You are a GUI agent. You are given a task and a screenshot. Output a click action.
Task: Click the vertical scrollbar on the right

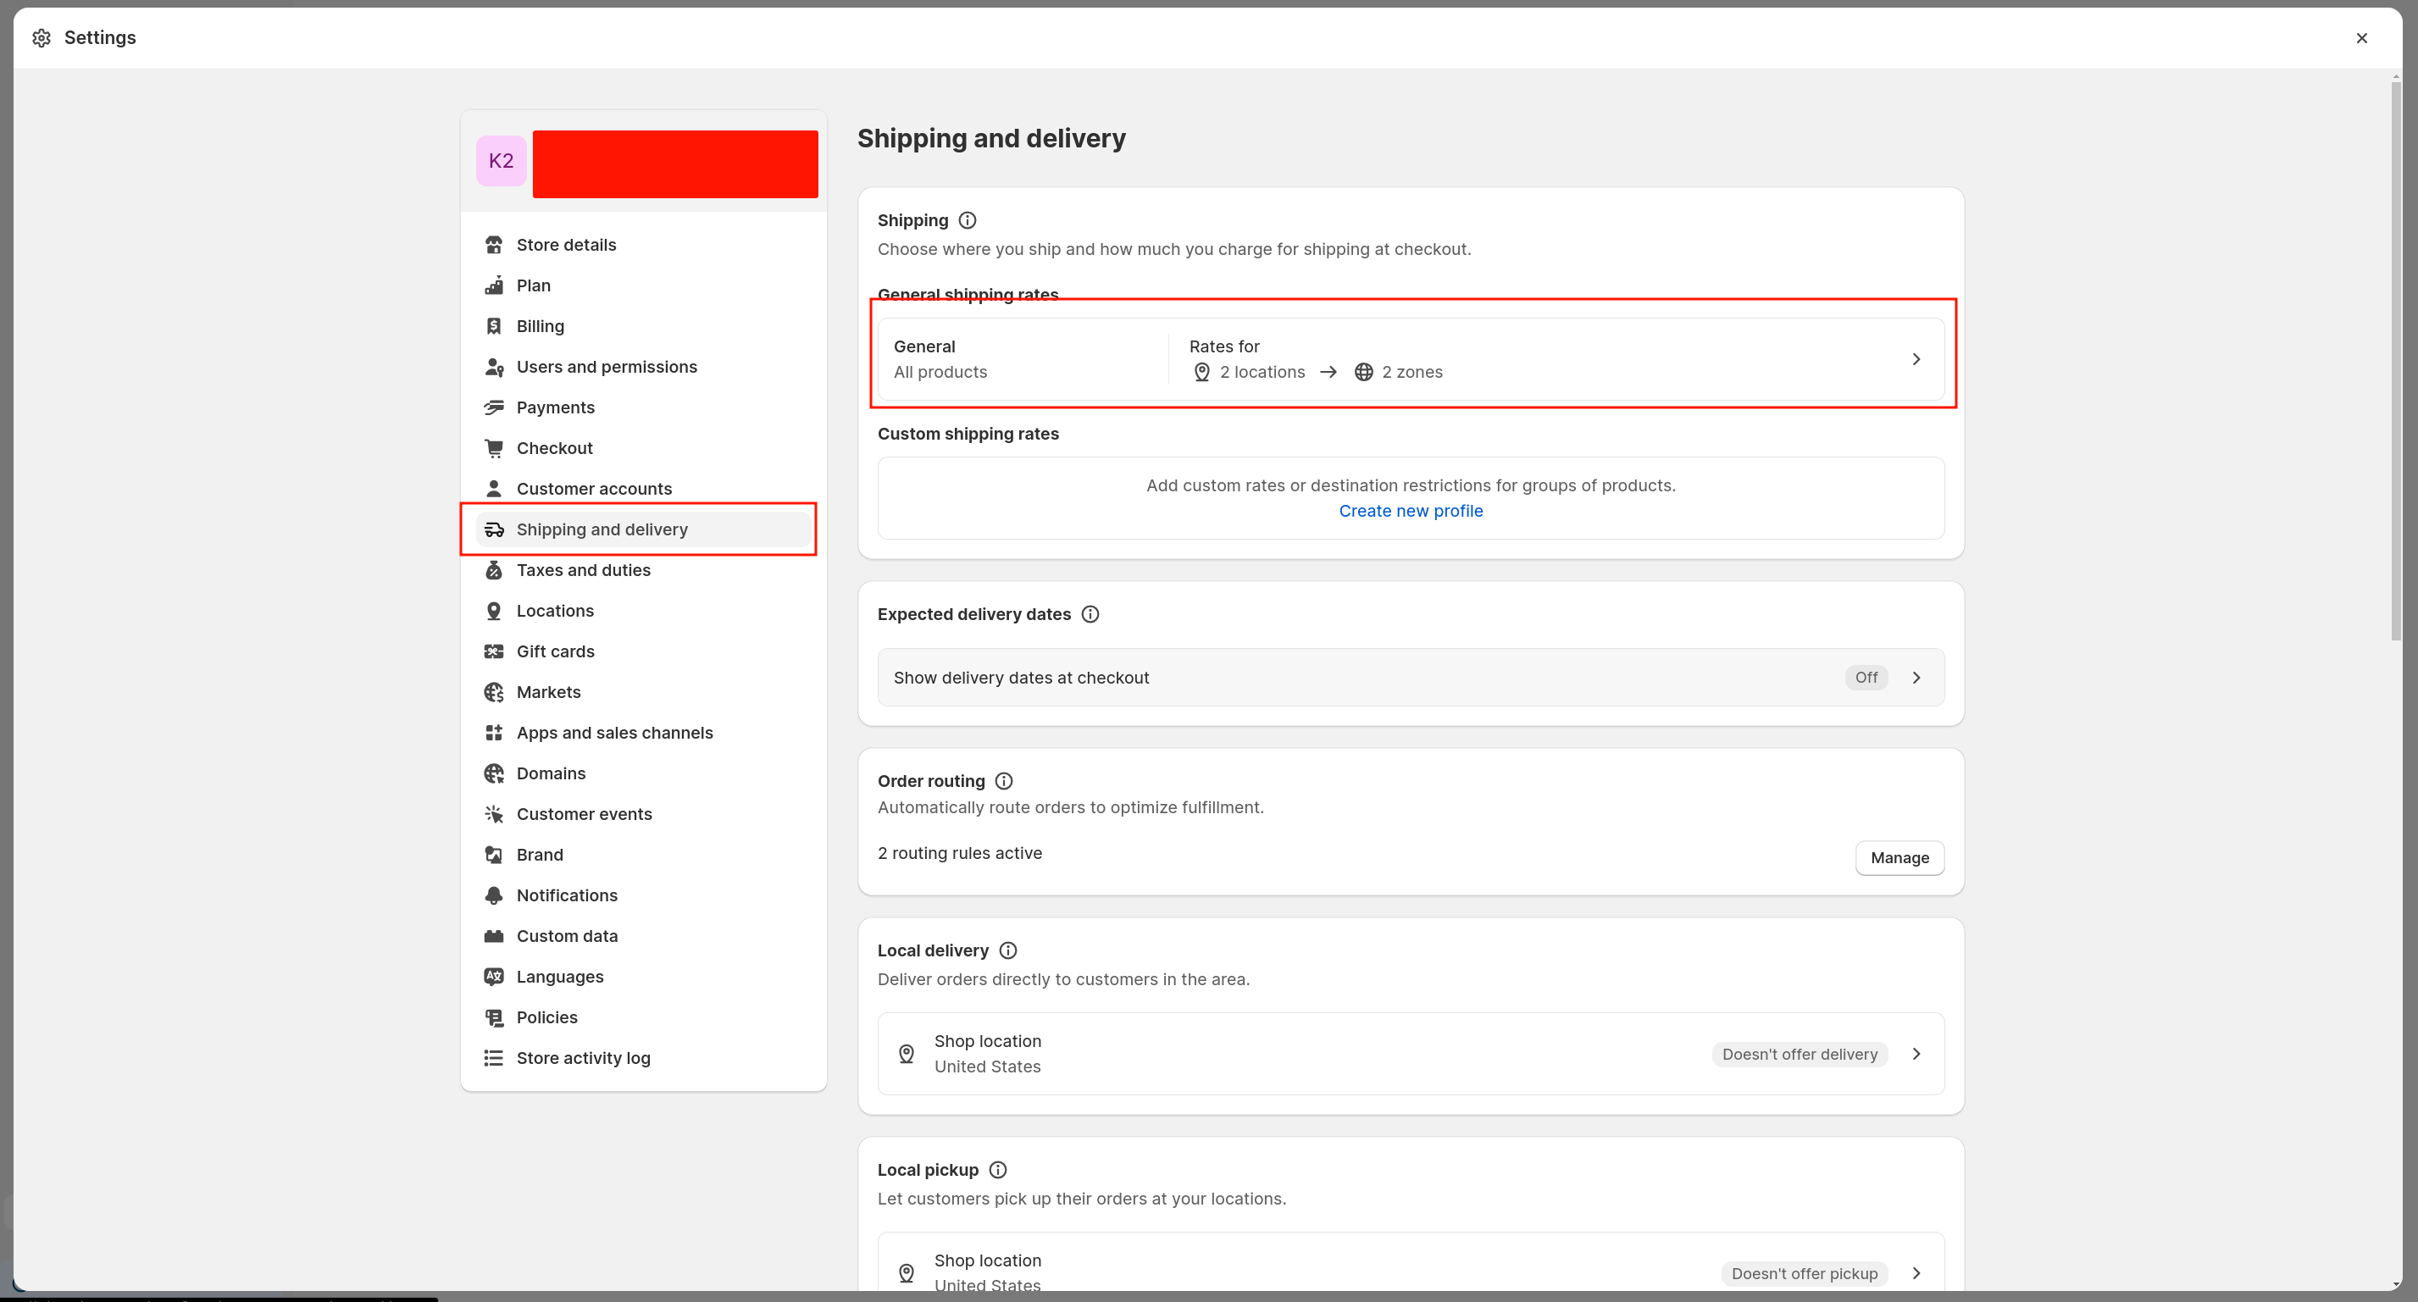(2395, 362)
